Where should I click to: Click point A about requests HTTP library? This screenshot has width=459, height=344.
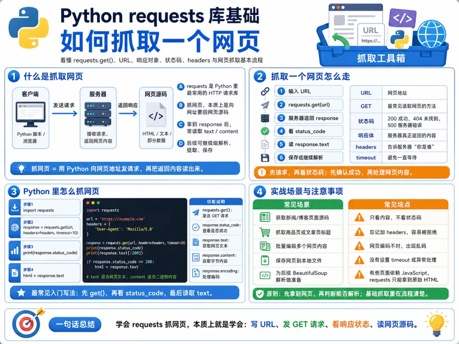pyautogui.click(x=208, y=90)
